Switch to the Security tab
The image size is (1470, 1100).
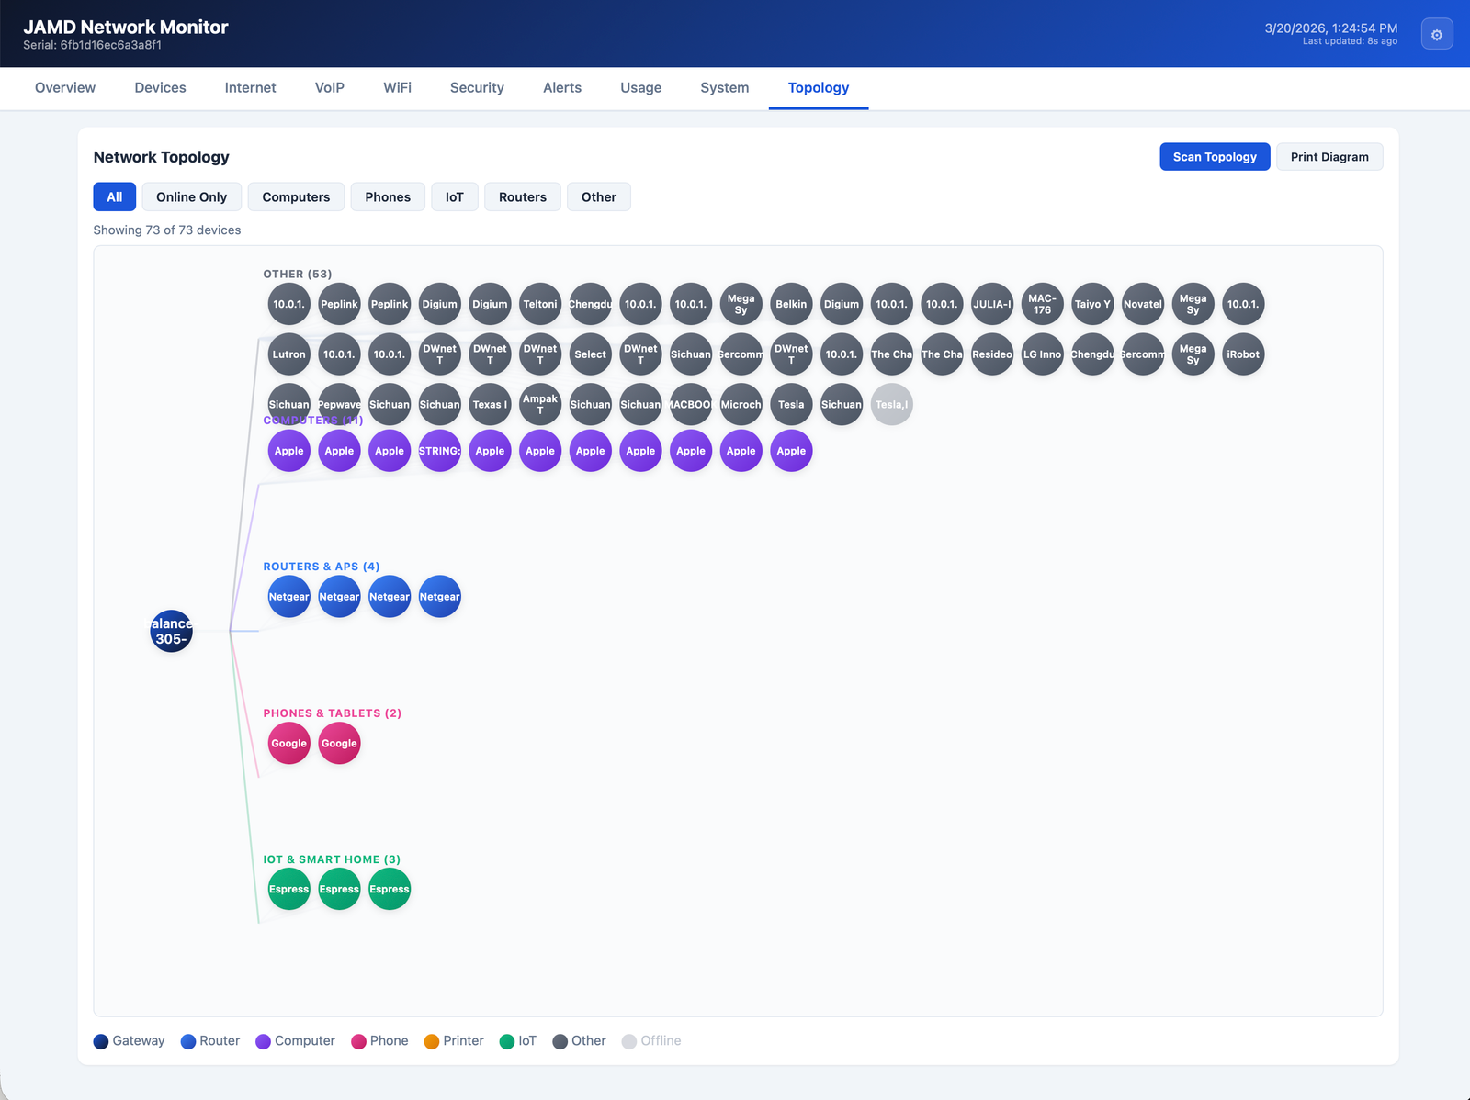point(477,87)
